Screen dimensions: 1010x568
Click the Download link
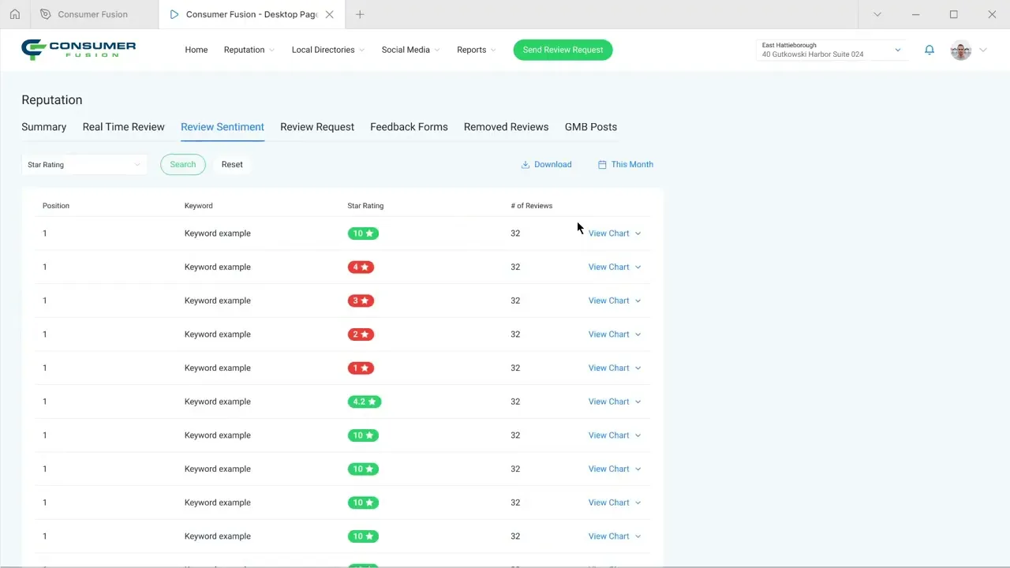546,164
